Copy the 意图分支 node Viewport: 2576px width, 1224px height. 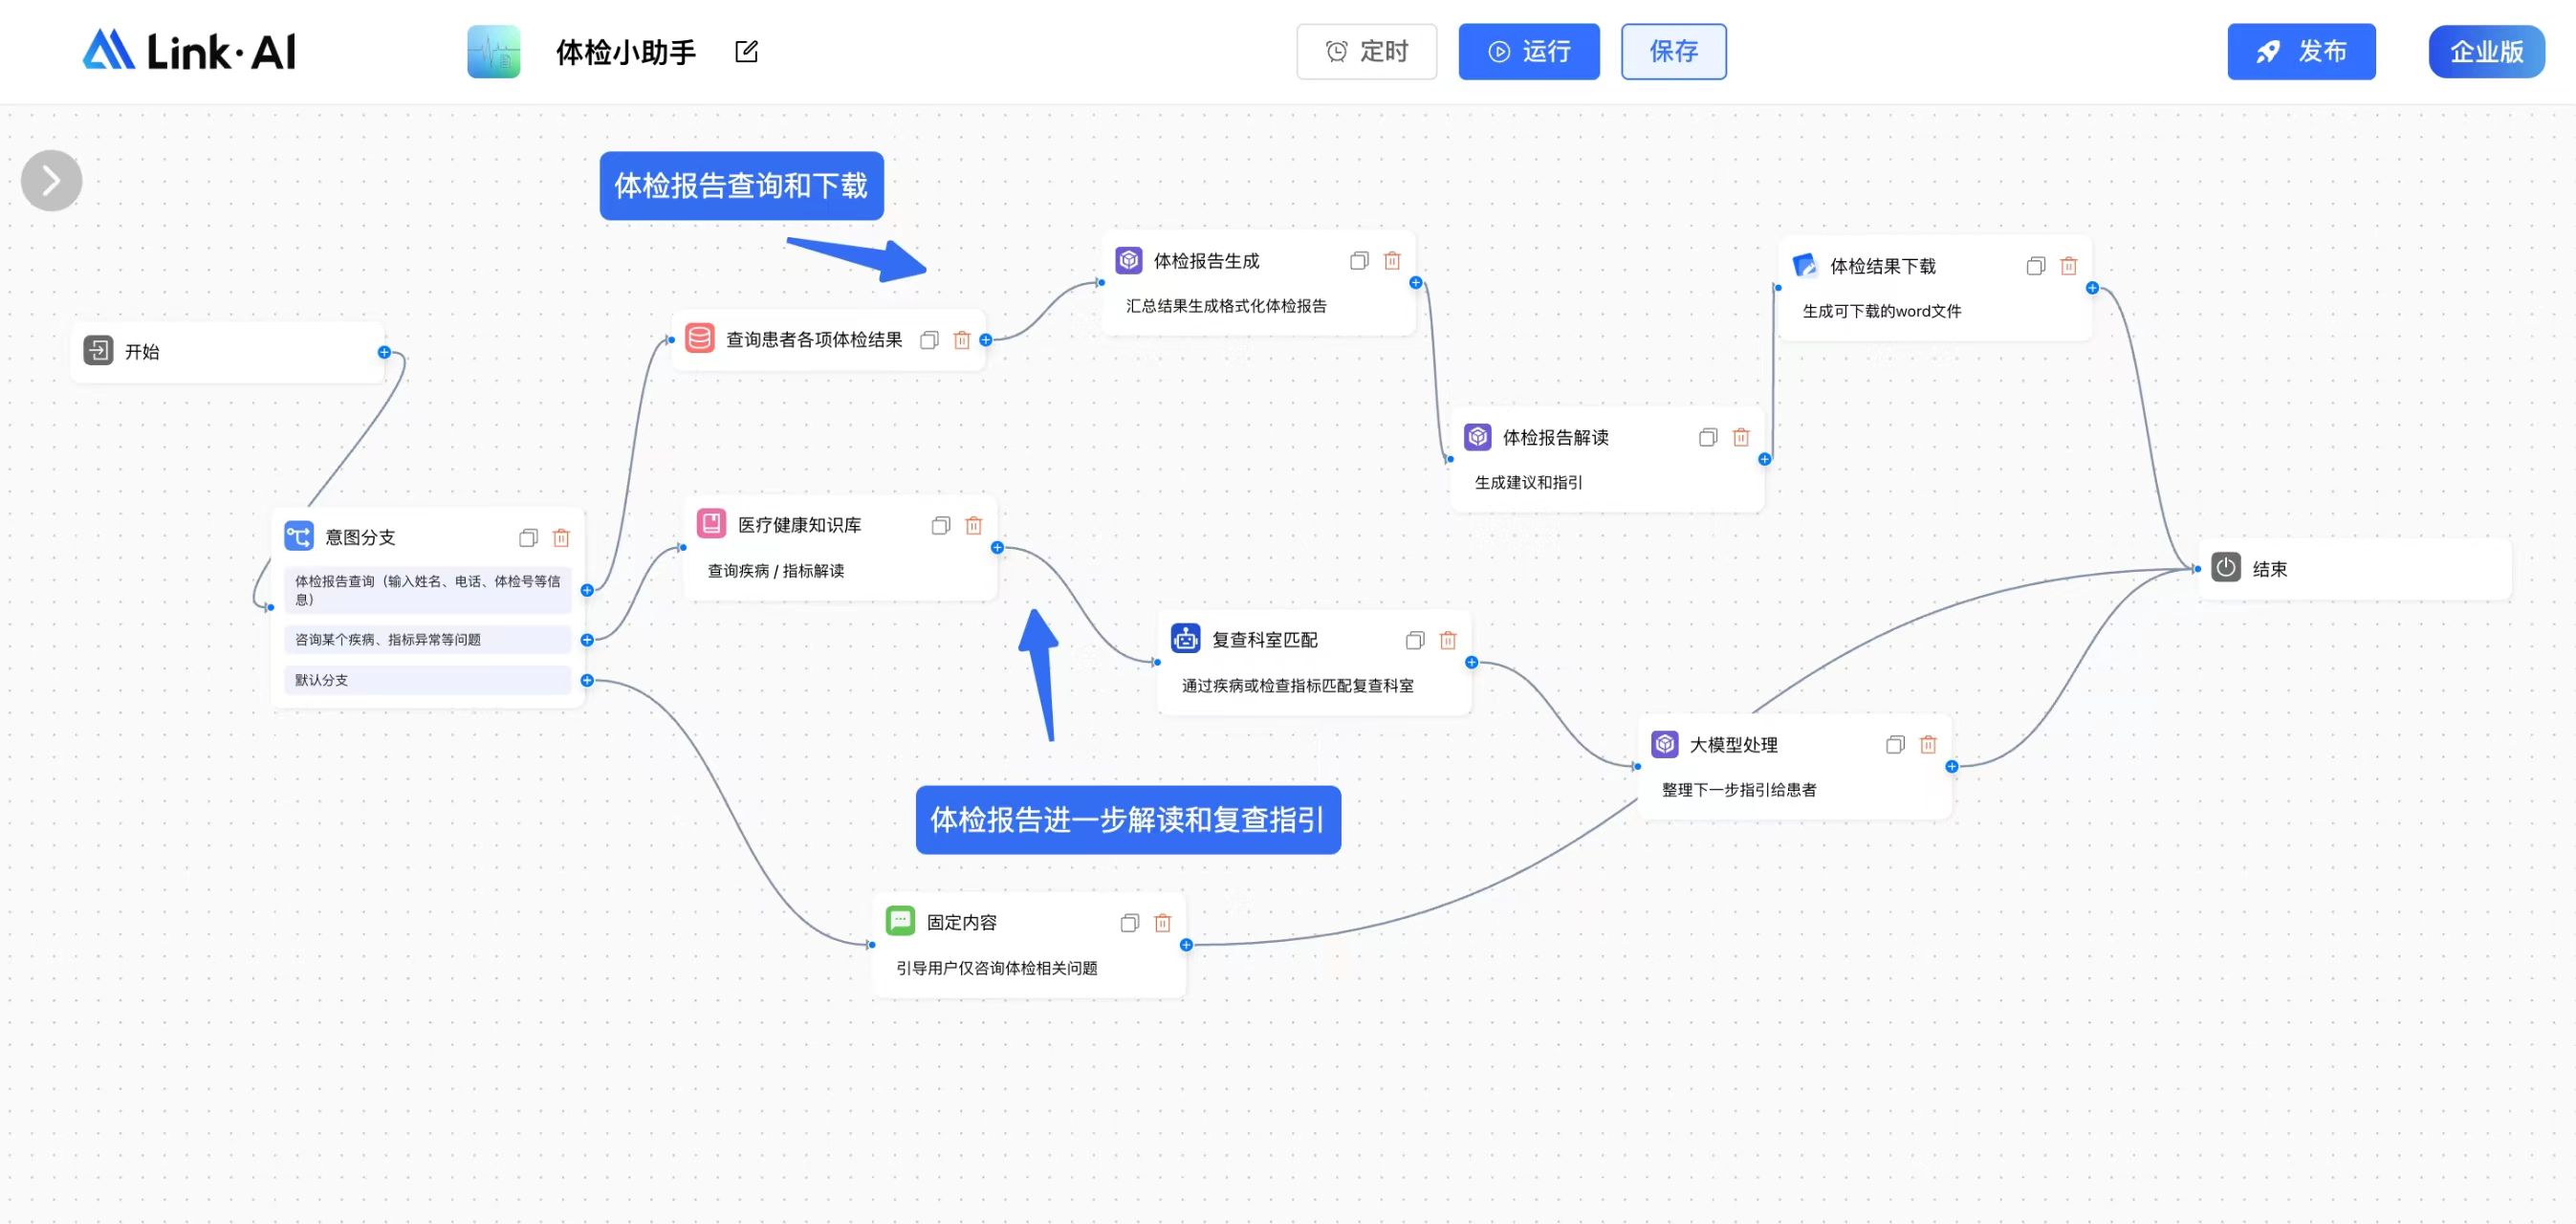tap(528, 538)
